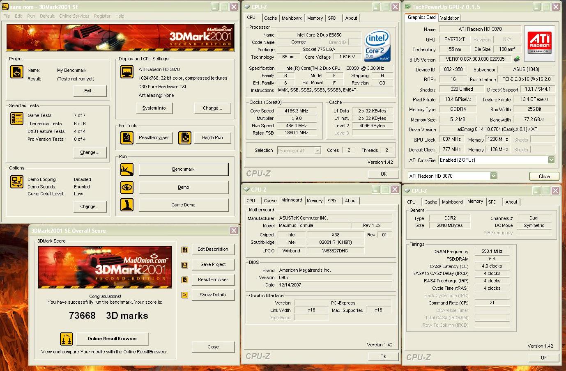Switch to Validation tab in GPU-Z
566x371 pixels.
click(449, 18)
